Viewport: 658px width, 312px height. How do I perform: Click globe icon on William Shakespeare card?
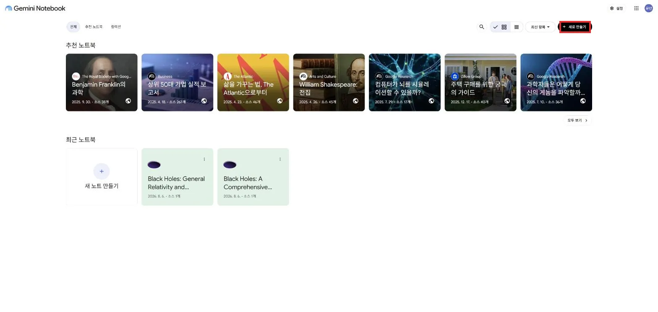[x=355, y=101]
